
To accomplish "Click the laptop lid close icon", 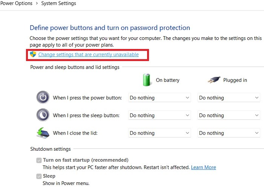I will click(43, 133).
